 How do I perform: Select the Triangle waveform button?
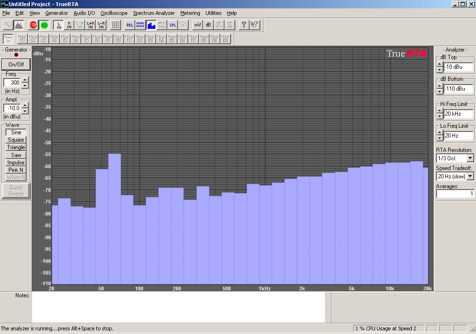[16, 147]
